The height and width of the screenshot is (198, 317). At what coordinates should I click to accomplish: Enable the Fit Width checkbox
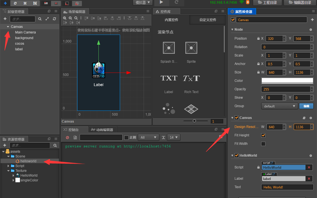coord(263,144)
